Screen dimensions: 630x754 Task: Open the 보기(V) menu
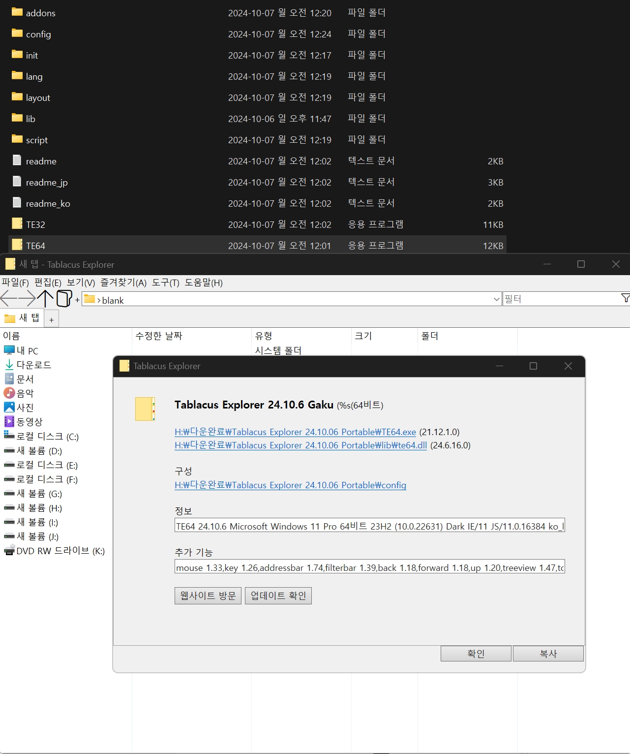point(81,283)
